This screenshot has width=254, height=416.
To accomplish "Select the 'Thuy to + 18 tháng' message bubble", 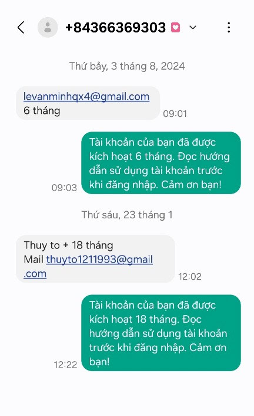I will pyautogui.click(x=95, y=258).
